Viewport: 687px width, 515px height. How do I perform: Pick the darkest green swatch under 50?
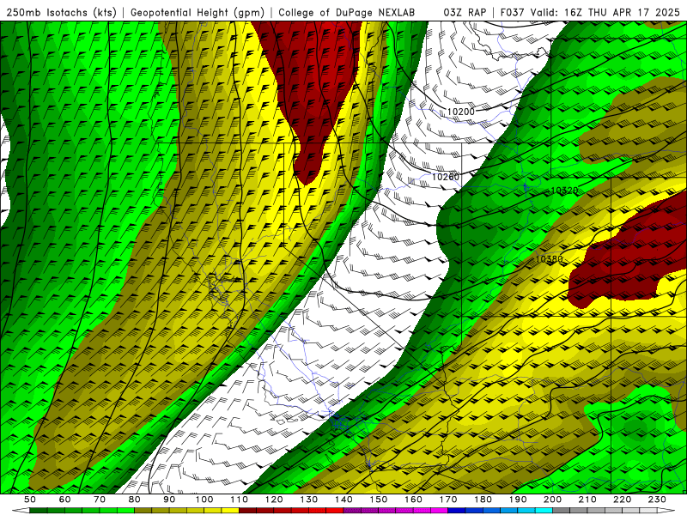[x=39, y=510]
